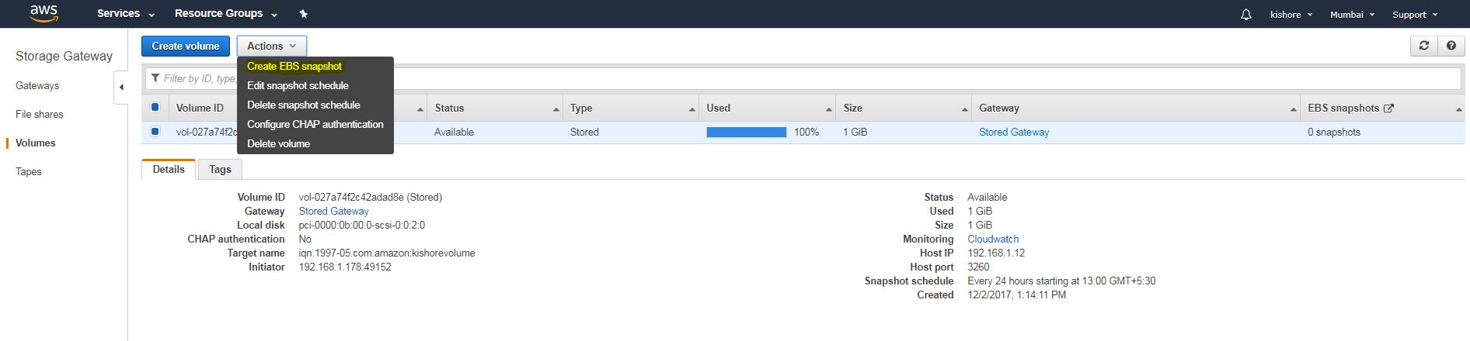Click external link icon beside EBS snapshots
1470x341 pixels.
tap(1389, 108)
